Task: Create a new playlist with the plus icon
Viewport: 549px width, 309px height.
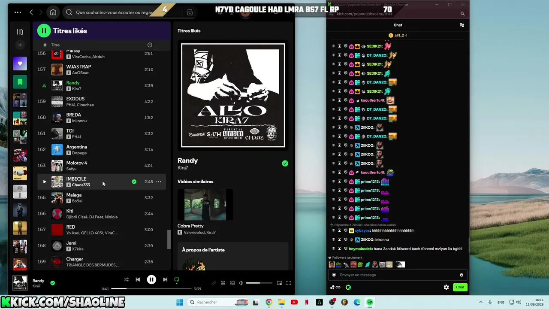Action: pyautogui.click(x=20, y=45)
